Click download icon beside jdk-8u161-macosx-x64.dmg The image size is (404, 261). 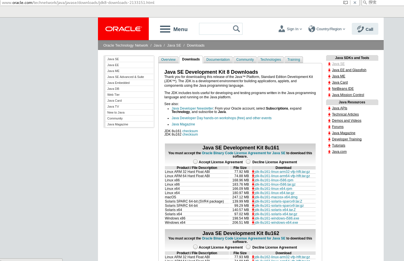tap(253, 197)
